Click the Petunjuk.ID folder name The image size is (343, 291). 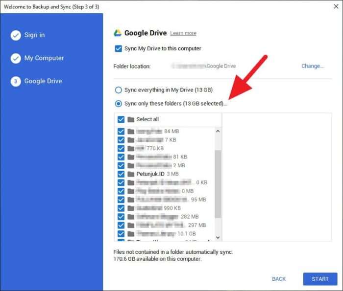(x=150, y=174)
